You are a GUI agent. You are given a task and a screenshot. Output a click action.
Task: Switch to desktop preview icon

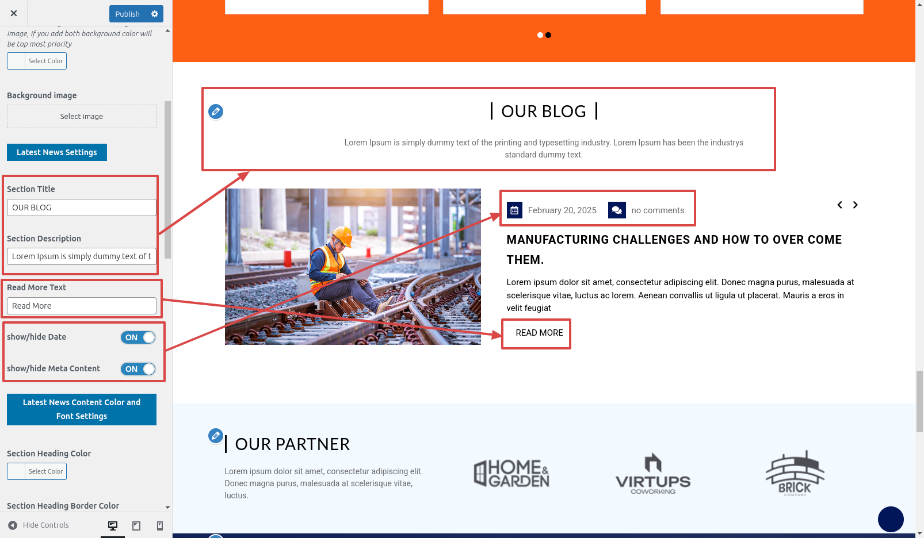point(113,525)
